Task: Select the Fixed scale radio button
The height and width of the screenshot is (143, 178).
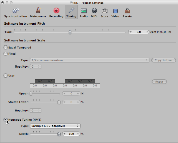Action: pos(6,54)
